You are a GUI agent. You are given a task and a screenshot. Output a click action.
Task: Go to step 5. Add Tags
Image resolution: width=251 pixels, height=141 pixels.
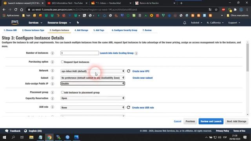pyautogui.click(x=99, y=30)
